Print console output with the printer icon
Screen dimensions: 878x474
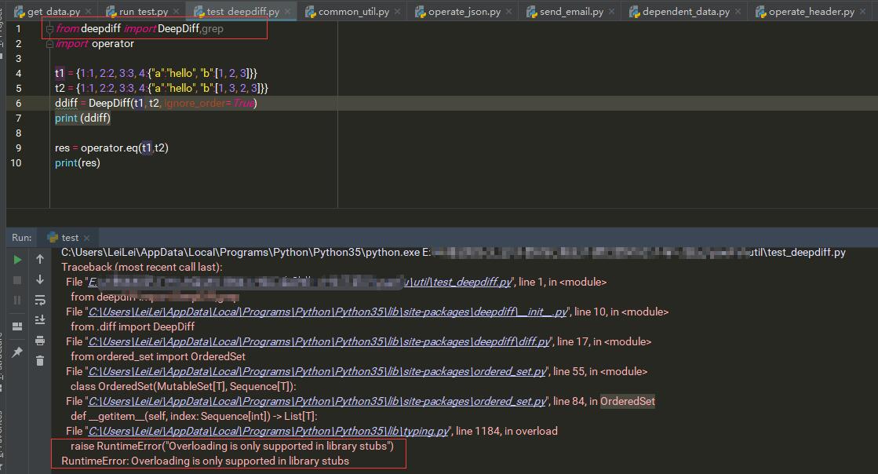pos(40,341)
